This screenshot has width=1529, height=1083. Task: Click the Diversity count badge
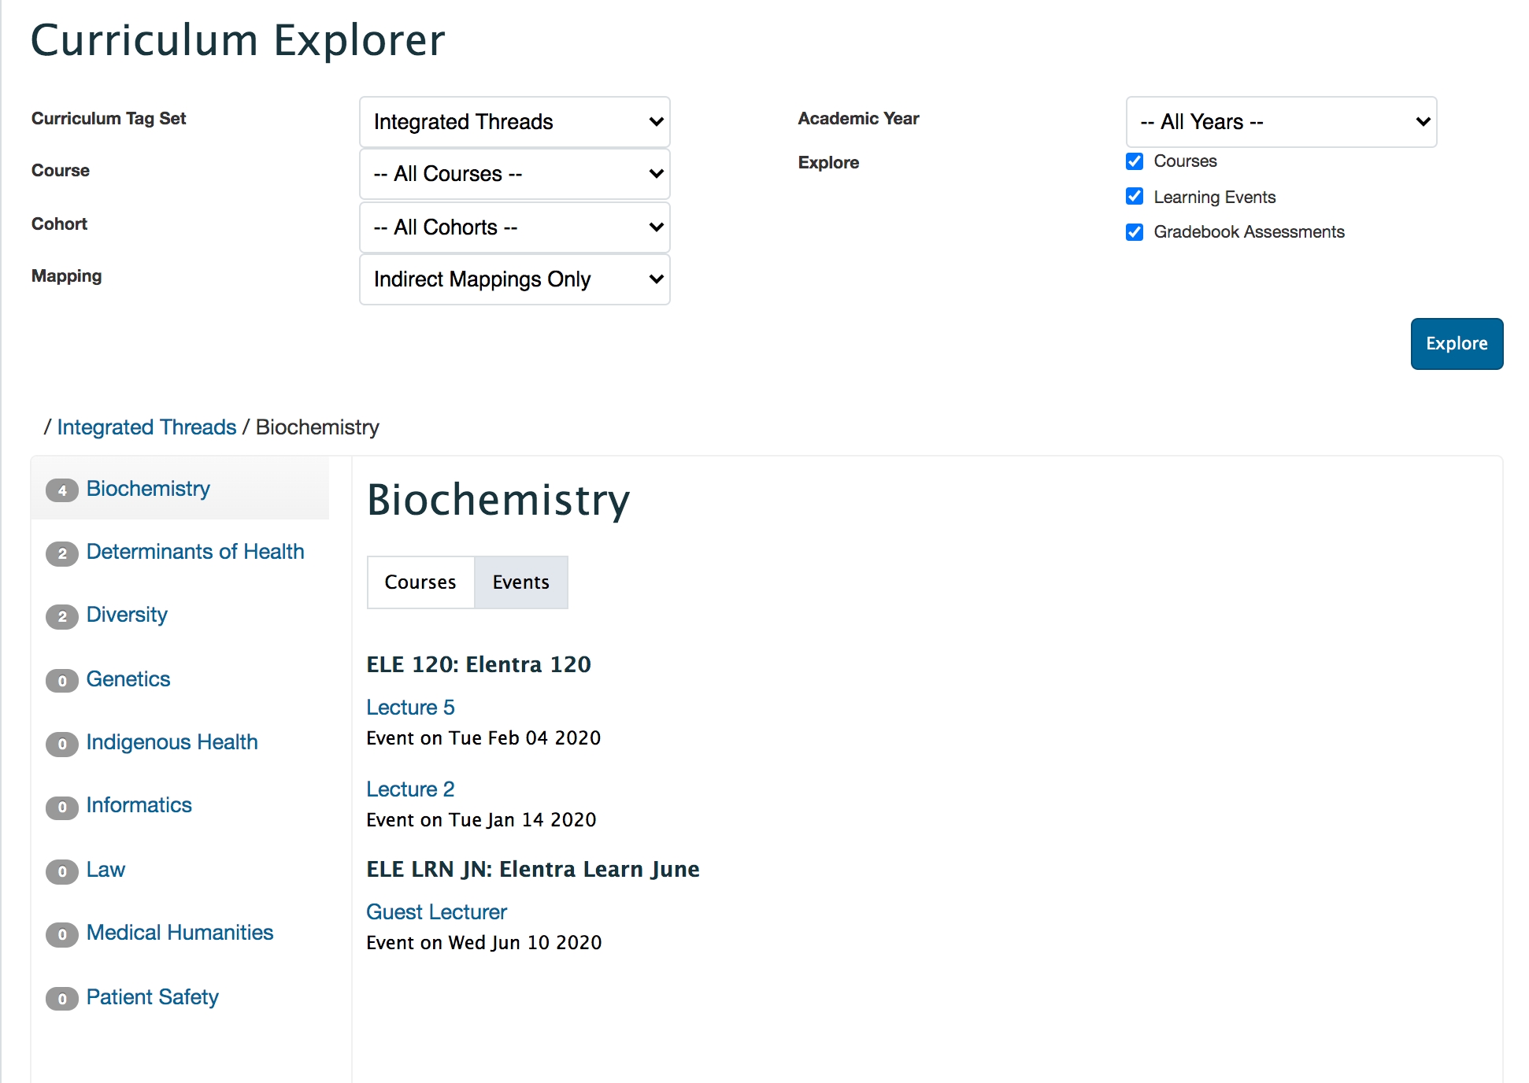[x=61, y=616]
